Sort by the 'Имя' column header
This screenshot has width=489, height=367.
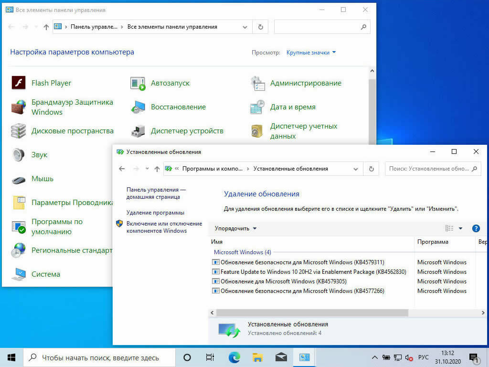click(311, 242)
